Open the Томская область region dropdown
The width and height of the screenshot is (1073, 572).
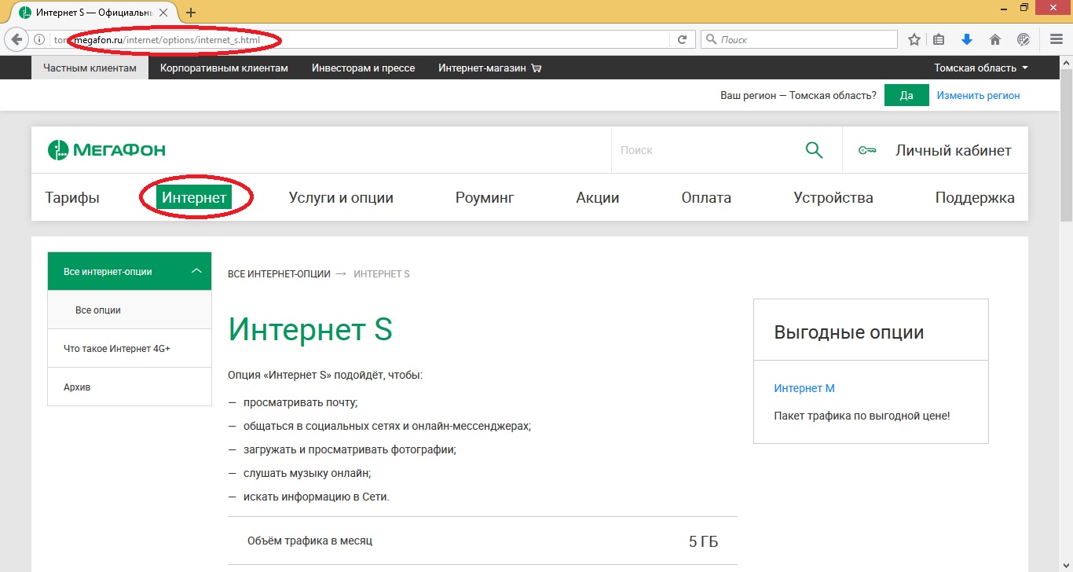980,68
